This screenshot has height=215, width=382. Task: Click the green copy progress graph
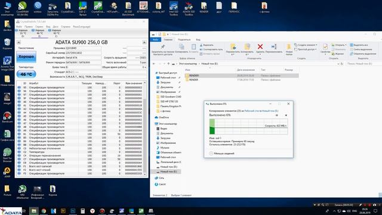coord(248,127)
